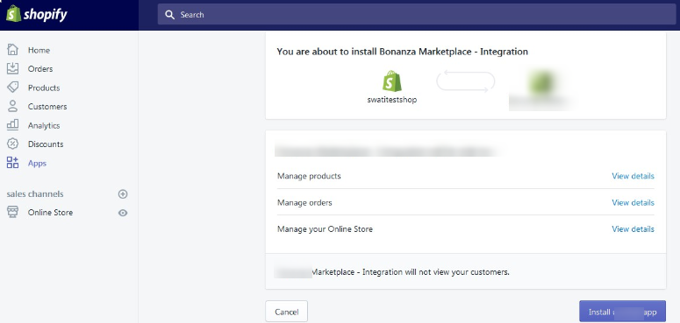Cancel the app installation

coord(287,312)
